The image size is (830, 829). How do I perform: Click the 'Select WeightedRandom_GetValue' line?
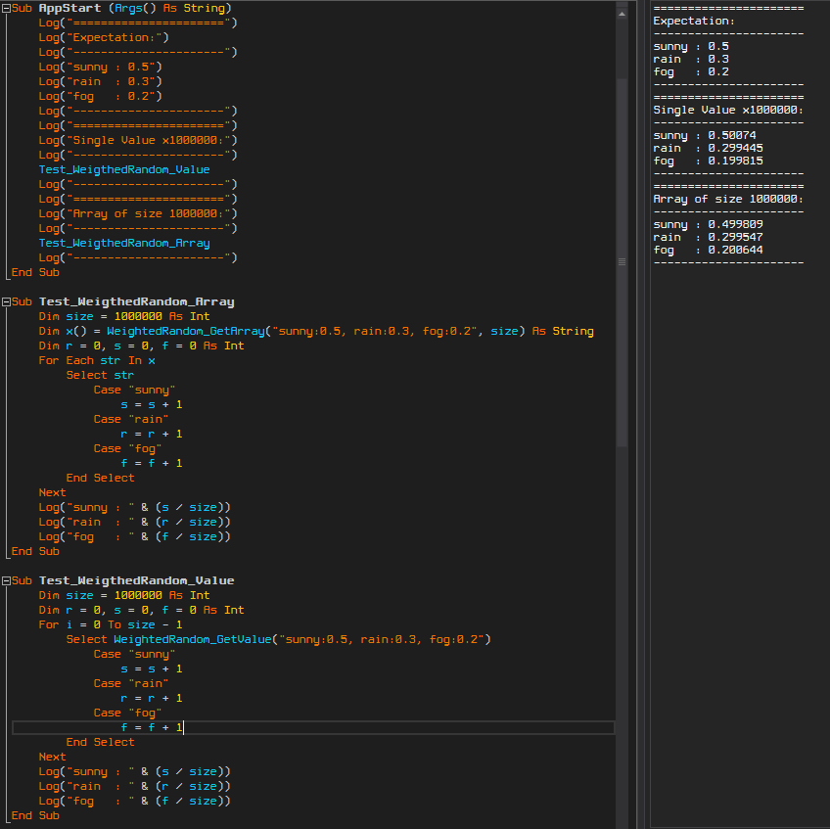(x=278, y=639)
